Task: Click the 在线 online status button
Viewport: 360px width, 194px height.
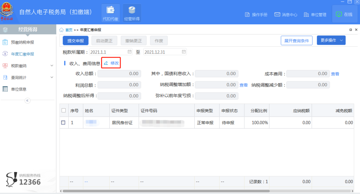Action: pos(344,14)
